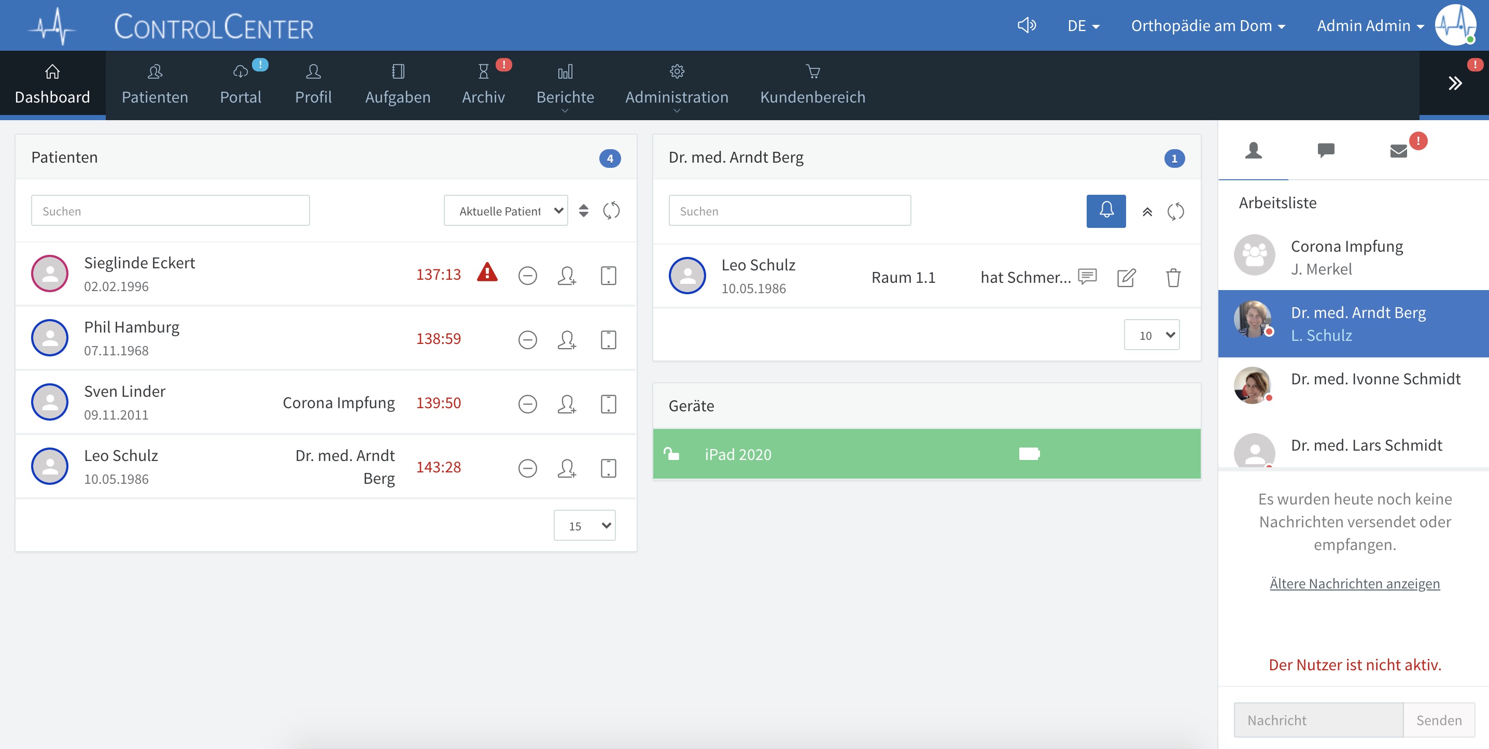Click minus icon for Leo Schulz in Patienten

pyautogui.click(x=528, y=468)
